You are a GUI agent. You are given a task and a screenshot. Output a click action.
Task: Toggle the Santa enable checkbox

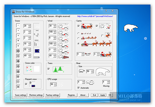coord(79,26)
